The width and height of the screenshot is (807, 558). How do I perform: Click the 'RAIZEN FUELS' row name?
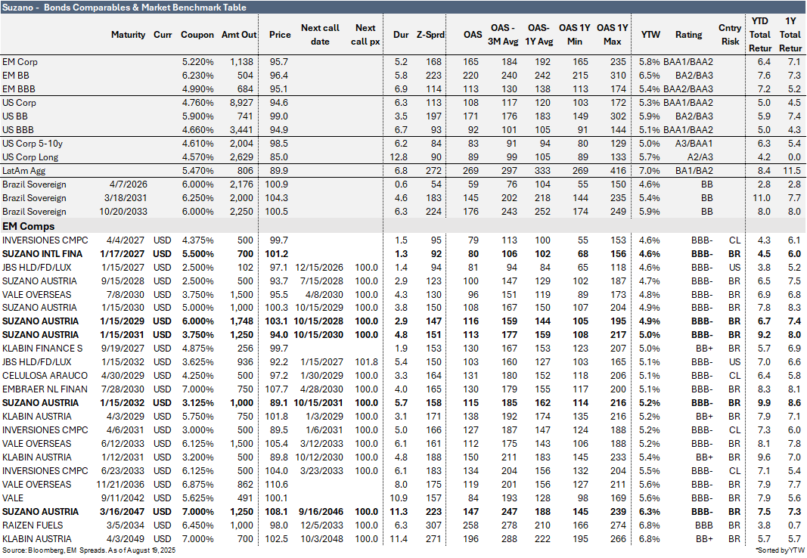coord(33,525)
